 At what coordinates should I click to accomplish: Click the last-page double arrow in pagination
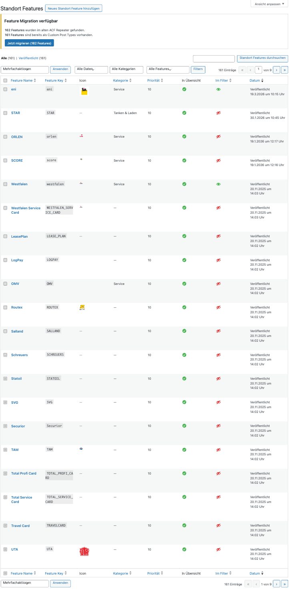(285, 69)
